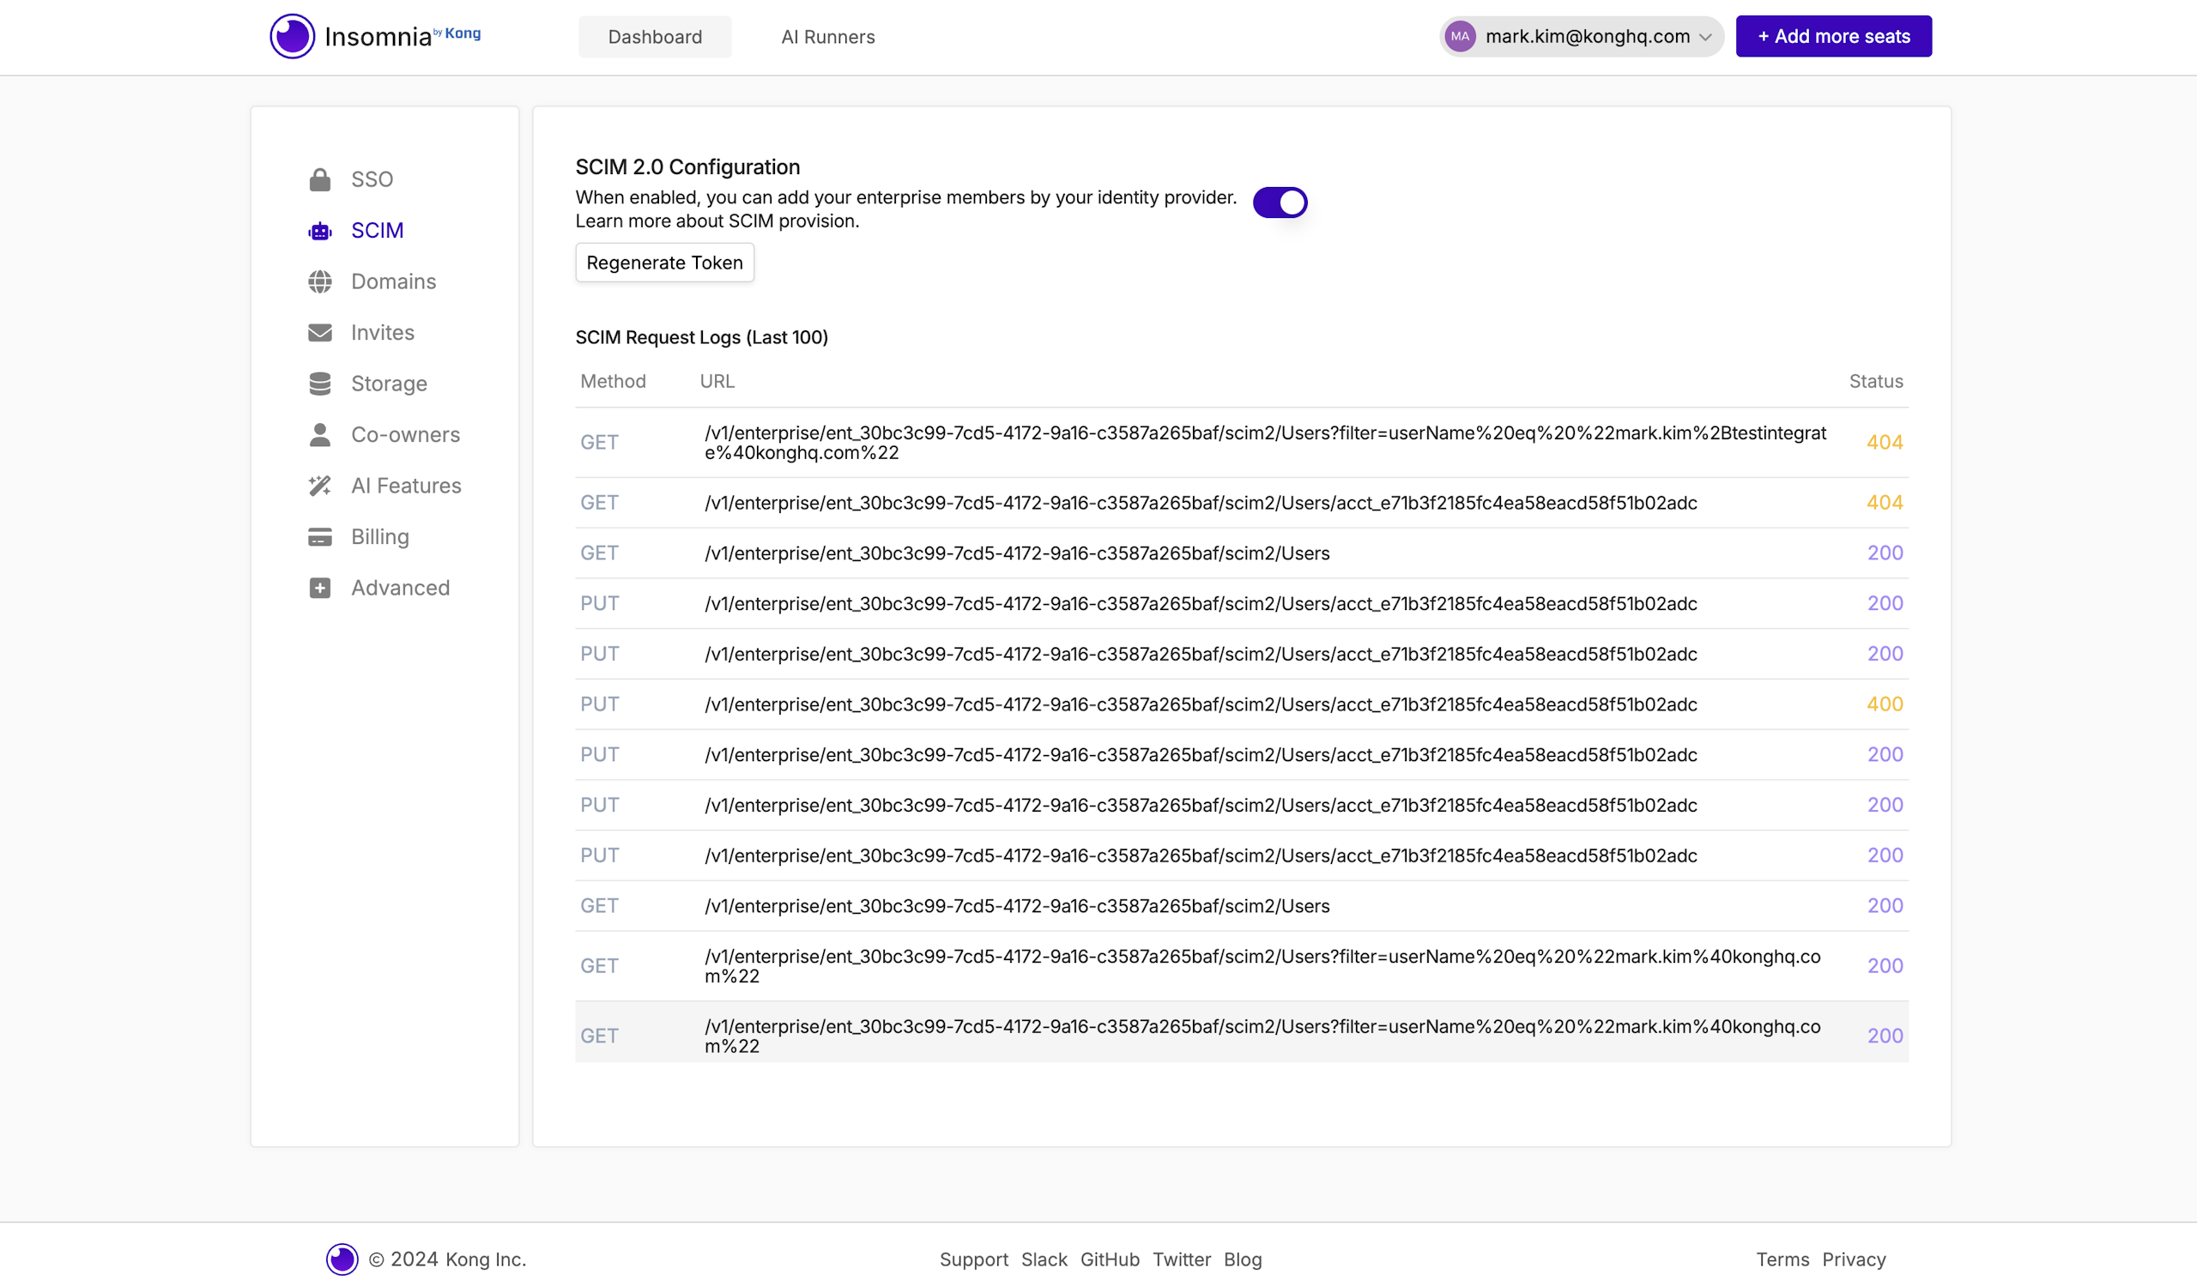The image size is (2197, 1287).
Task: Click the Advanced plus-square icon
Action: tap(320, 589)
